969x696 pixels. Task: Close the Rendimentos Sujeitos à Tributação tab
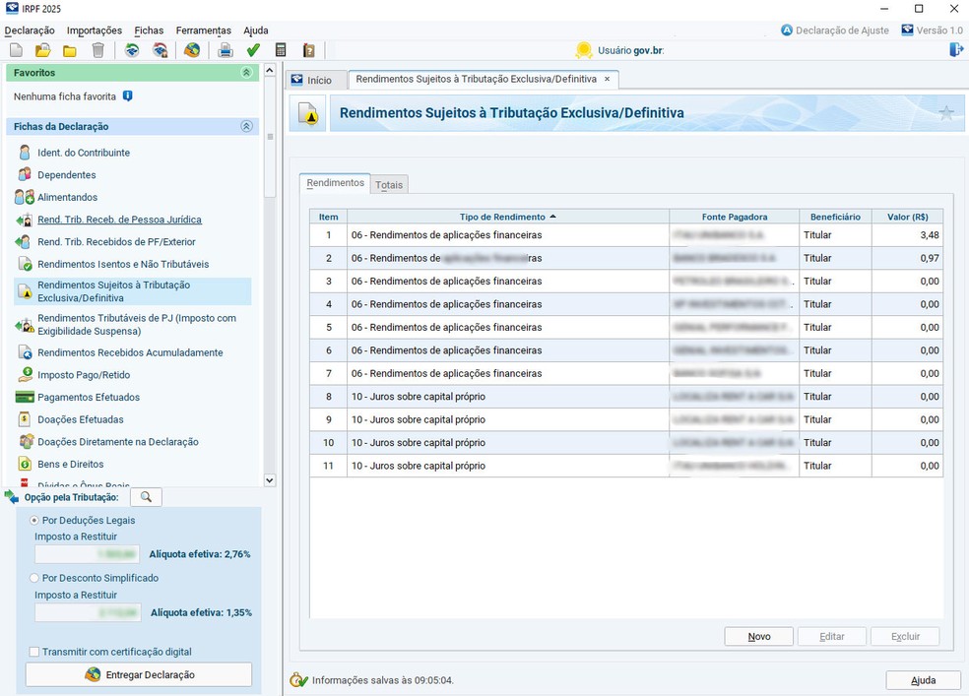[x=607, y=79]
